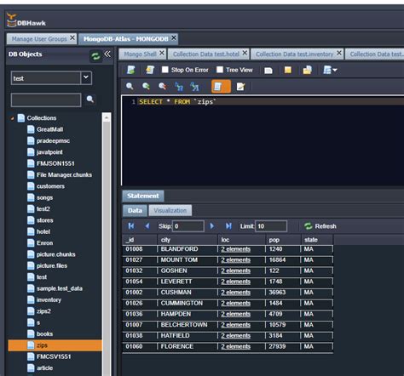Screen dimensions: 404x376
Task: Collapse the DB Objects panel with double chevron
Action: coord(107,54)
